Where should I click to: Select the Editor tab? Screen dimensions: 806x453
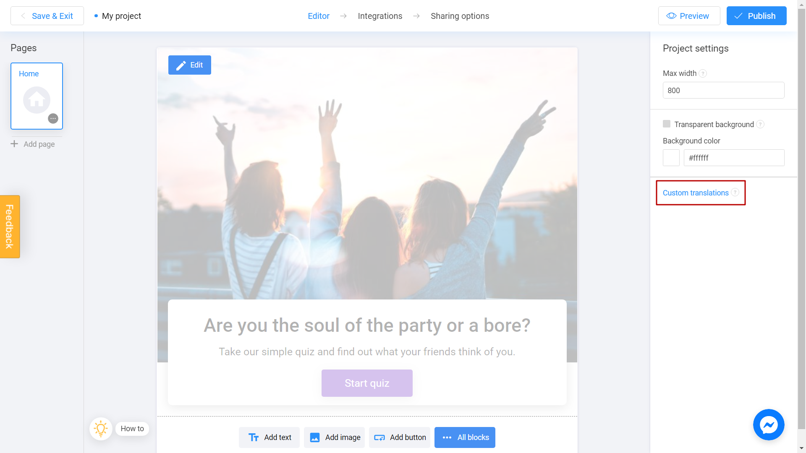tap(319, 16)
